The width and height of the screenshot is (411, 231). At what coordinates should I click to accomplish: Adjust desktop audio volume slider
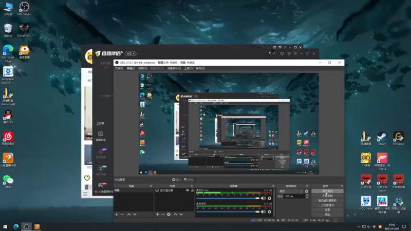pos(228,211)
